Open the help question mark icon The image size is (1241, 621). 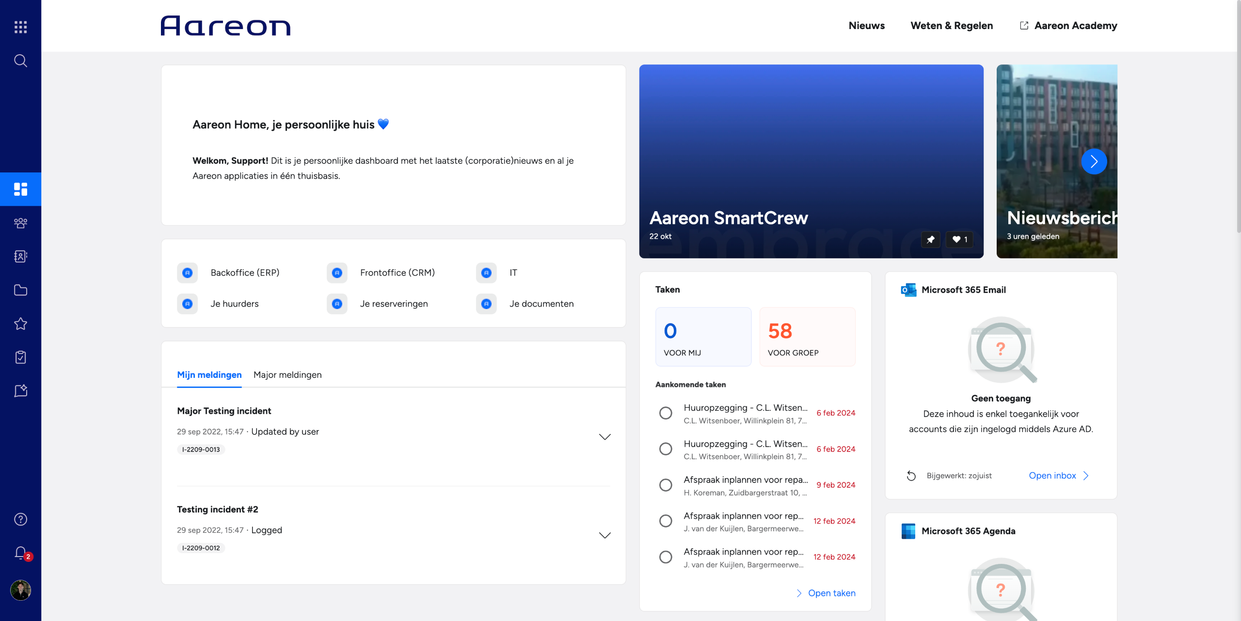point(20,519)
